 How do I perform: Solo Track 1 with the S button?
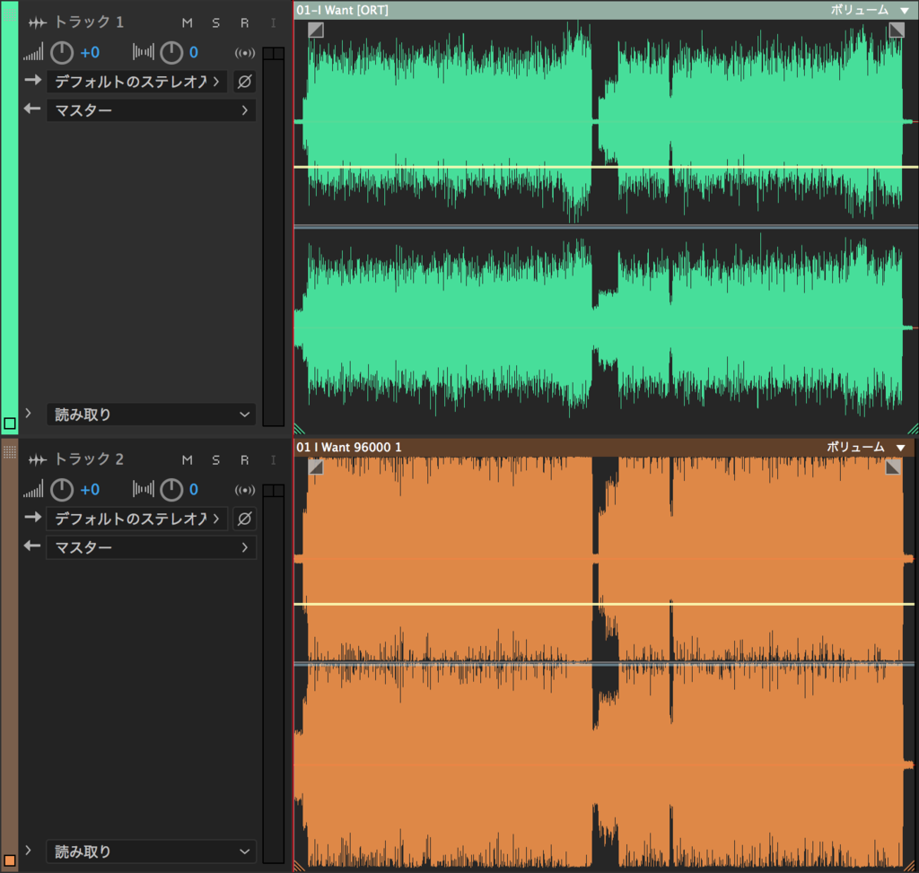[215, 22]
